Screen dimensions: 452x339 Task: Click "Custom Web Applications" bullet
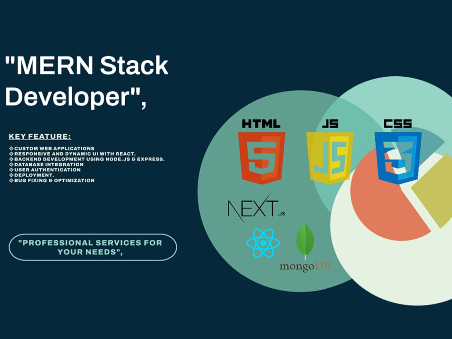coord(52,148)
